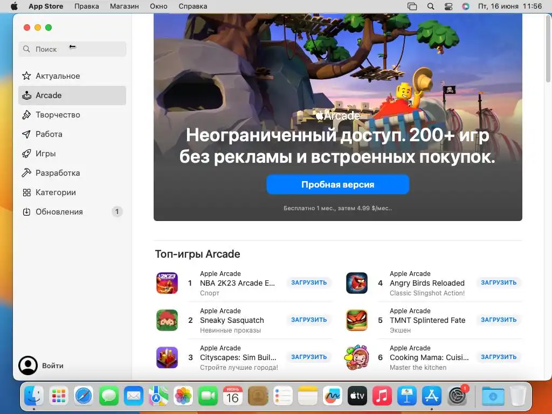Image resolution: width=552 pixels, height=414 pixels.
Task: Show the Категории list
Action: click(x=72, y=192)
